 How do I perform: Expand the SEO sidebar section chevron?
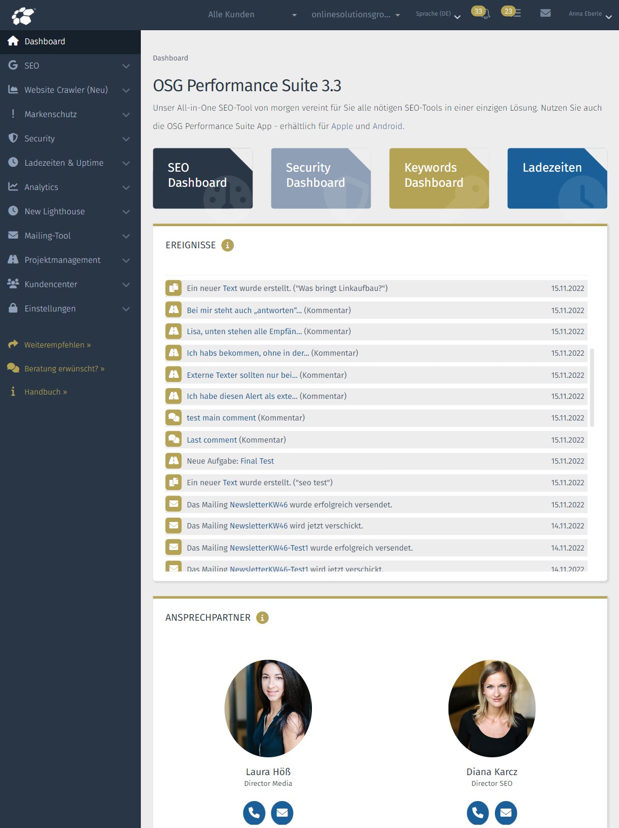[126, 66]
